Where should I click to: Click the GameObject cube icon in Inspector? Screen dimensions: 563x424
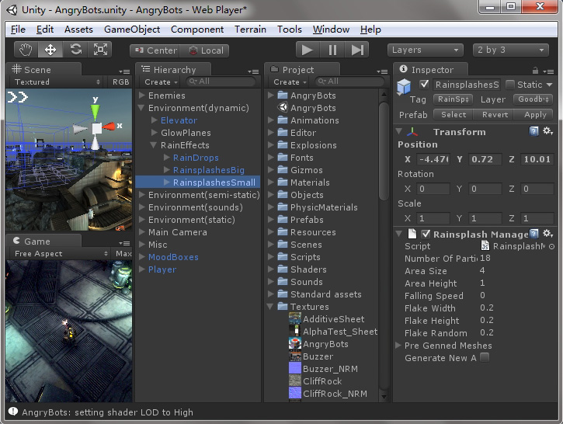pos(404,87)
